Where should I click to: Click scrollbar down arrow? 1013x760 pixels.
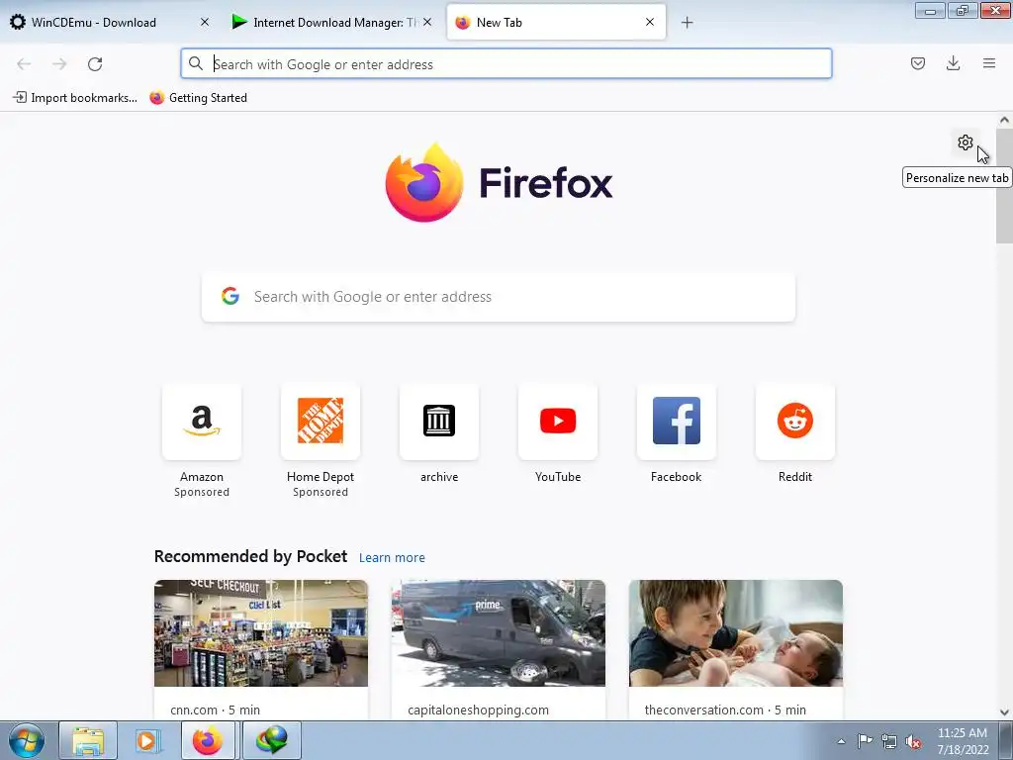point(1004,712)
